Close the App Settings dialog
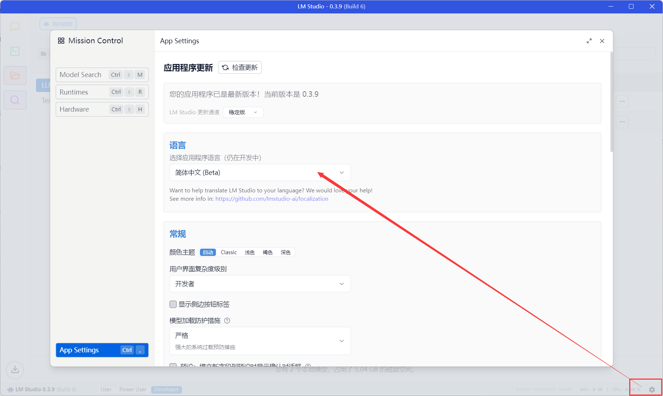The width and height of the screenshot is (663, 396). coord(602,41)
